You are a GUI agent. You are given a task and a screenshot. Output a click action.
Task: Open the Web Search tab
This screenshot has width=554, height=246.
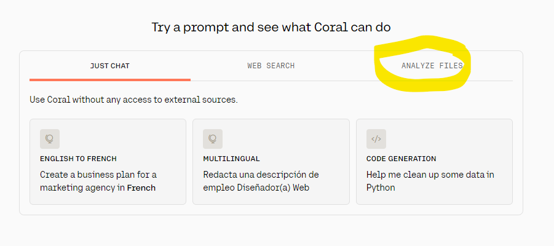[271, 66]
